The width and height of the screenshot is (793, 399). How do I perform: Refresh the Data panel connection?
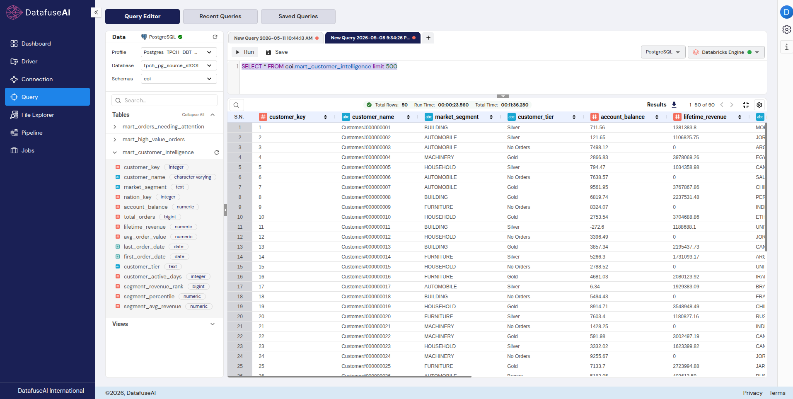[x=215, y=37]
